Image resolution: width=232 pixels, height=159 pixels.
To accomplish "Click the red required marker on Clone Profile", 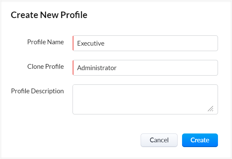I will [73, 68].
